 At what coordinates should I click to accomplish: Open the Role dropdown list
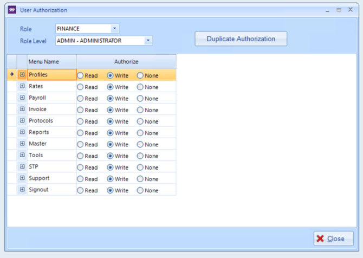pyautogui.click(x=114, y=29)
